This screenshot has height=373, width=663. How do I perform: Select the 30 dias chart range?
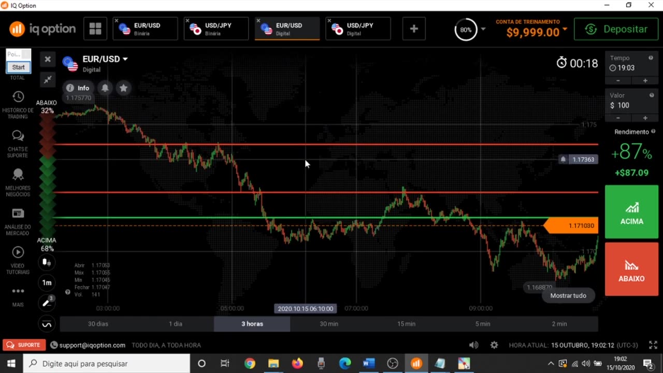coord(98,324)
